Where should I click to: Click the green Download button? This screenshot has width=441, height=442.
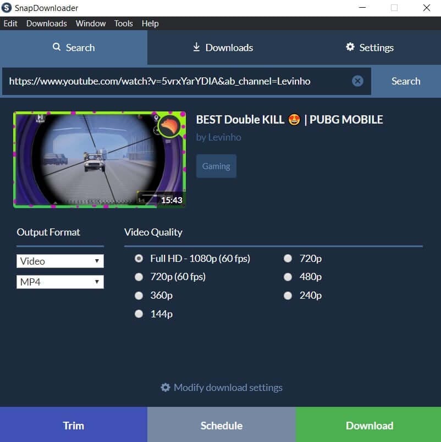tap(368, 425)
